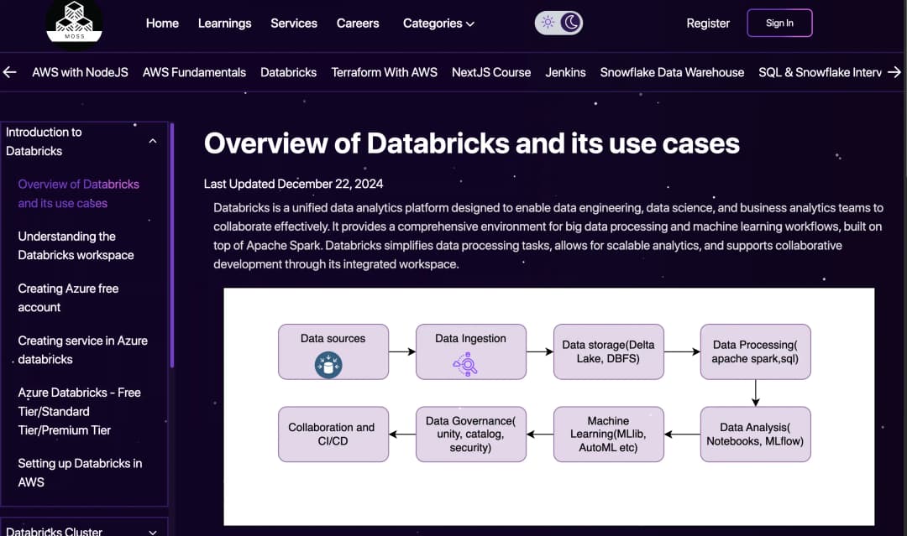Image resolution: width=907 pixels, height=536 pixels.
Task: Open the Categories dropdown menu
Action: (x=438, y=23)
